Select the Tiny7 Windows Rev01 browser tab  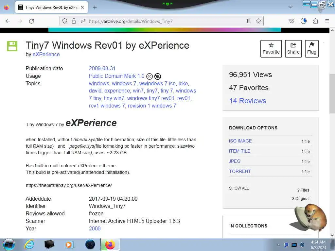[x=51, y=7]
